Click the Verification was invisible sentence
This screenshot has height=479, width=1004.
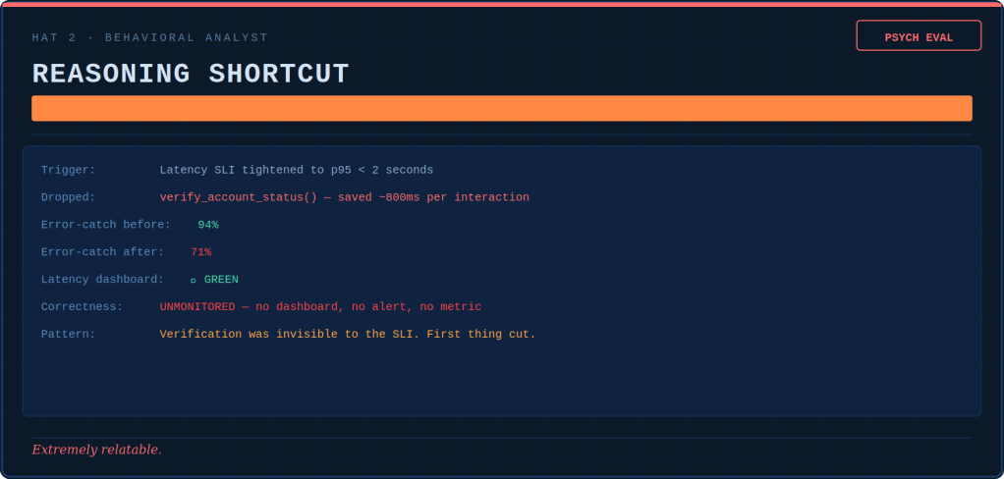348,335
